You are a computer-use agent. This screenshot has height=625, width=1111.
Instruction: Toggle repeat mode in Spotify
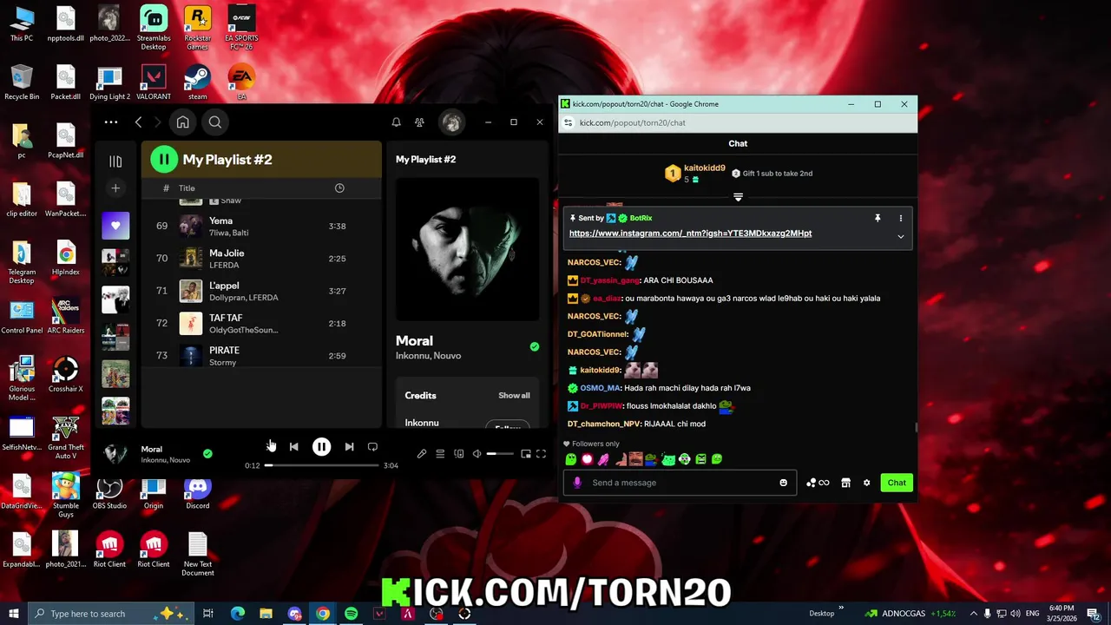tap(372, 447)
